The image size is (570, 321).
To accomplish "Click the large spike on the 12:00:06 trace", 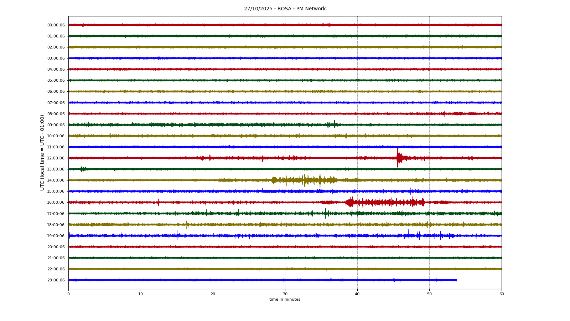I will 398,157.
